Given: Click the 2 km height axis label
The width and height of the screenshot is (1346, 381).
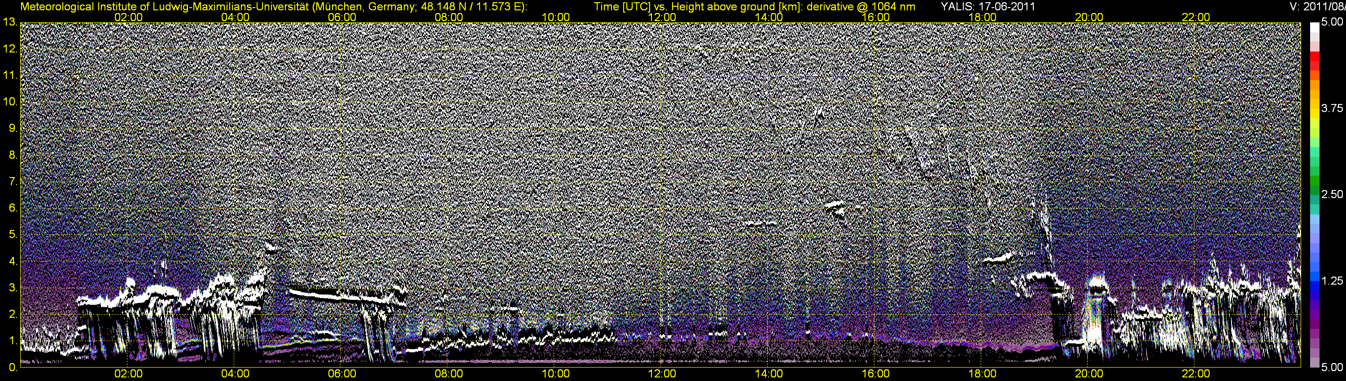Looking at the screenshot, I should pos(13,314).
